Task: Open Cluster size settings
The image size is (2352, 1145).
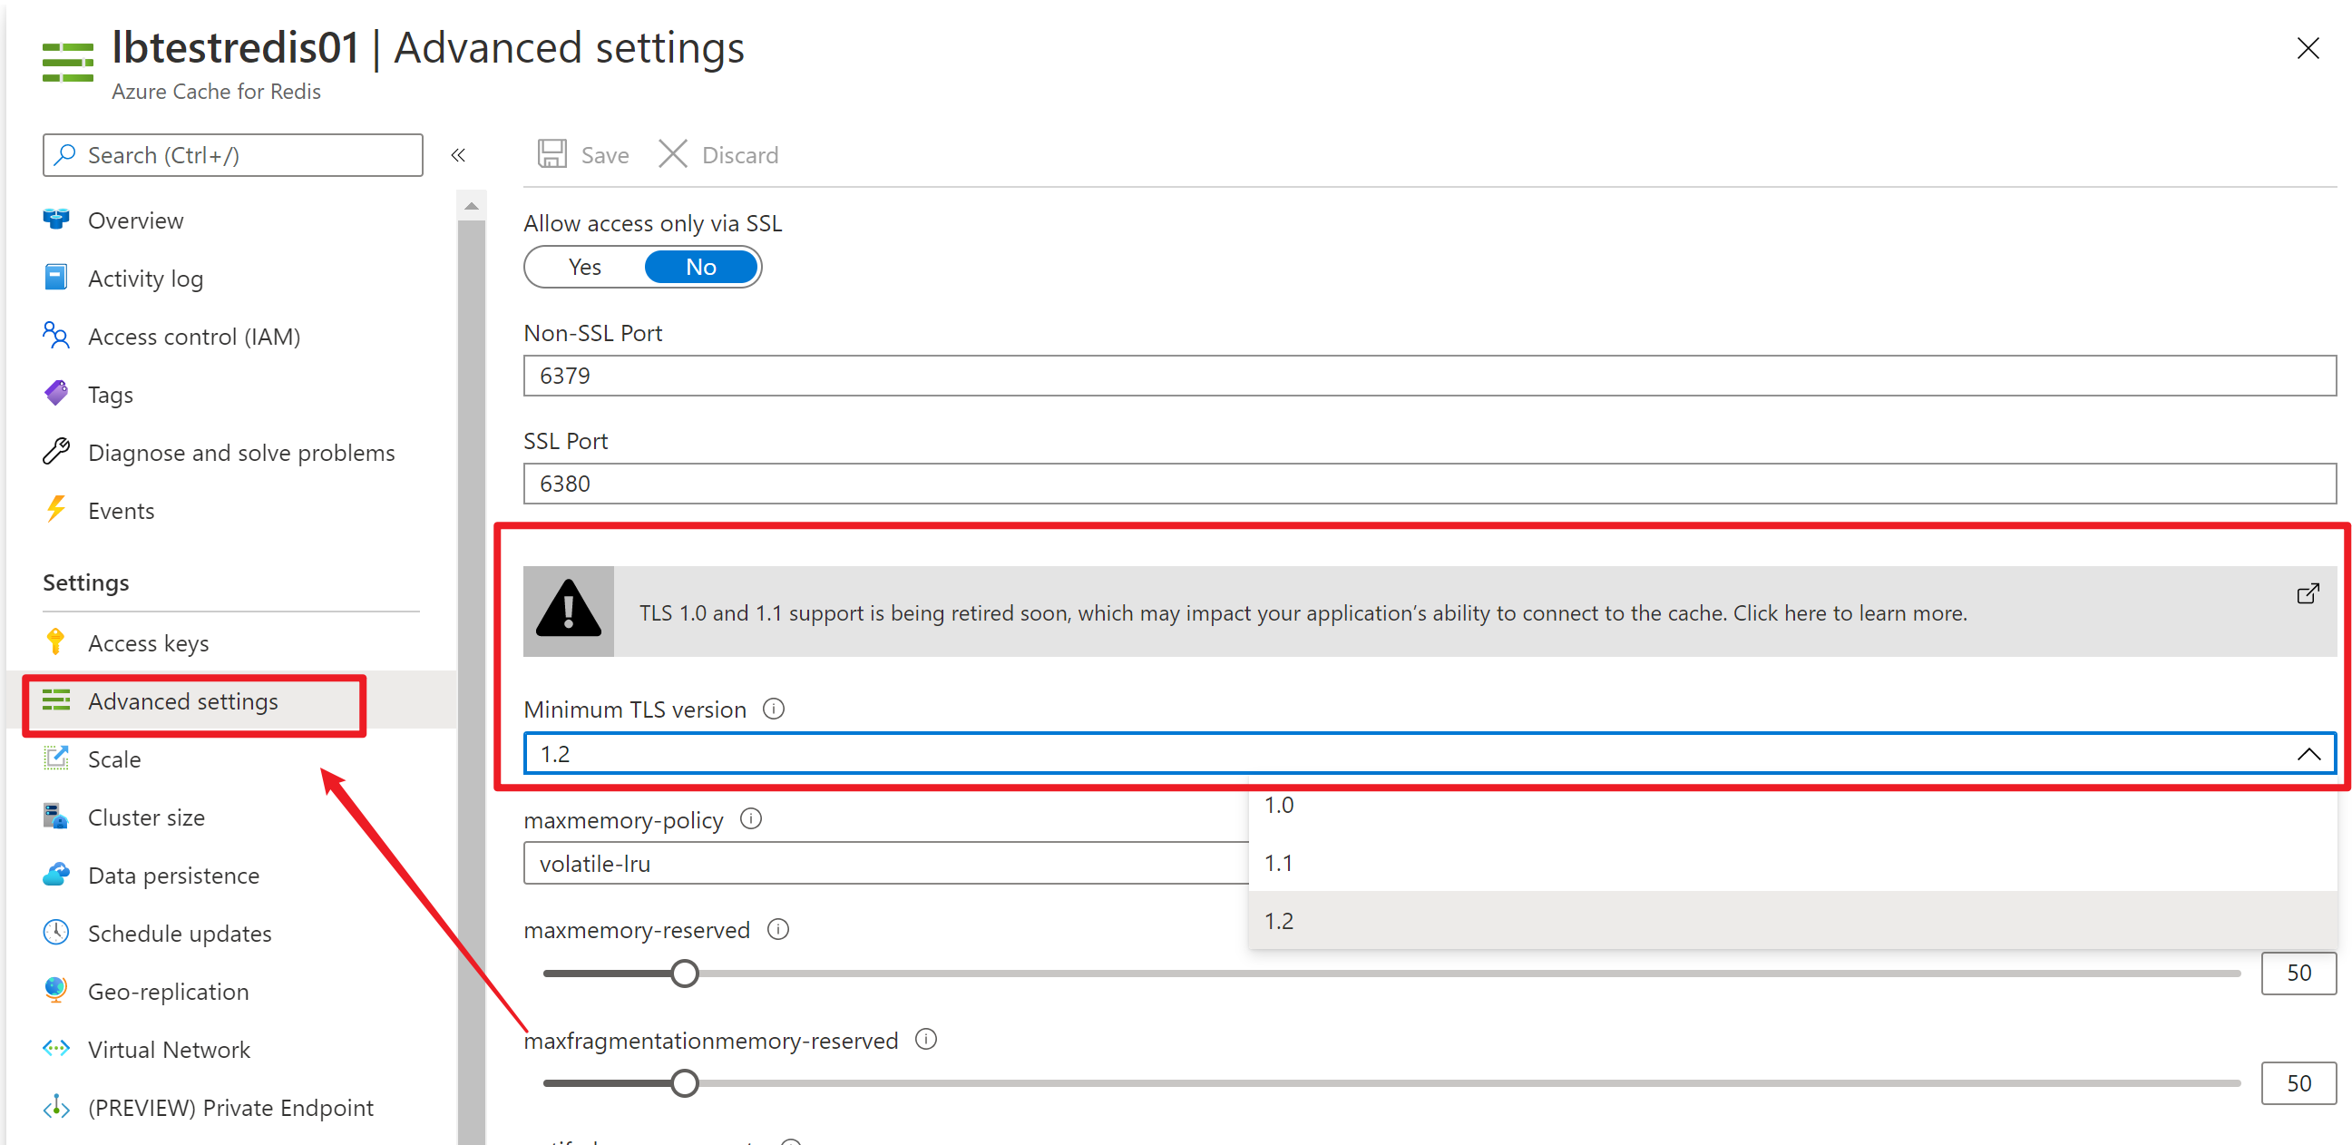Action: (x=146, y=817)
